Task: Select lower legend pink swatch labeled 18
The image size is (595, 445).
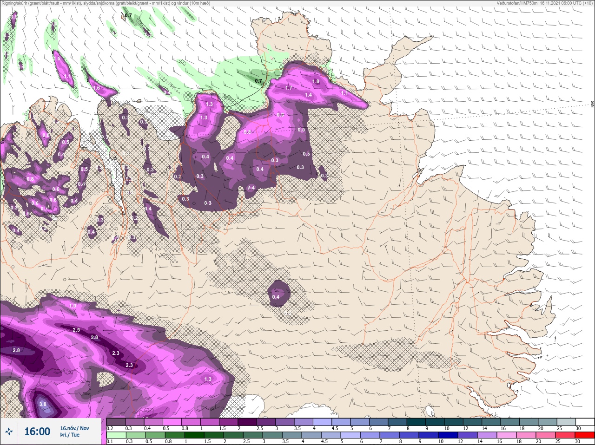Action: tap(526, 436)
